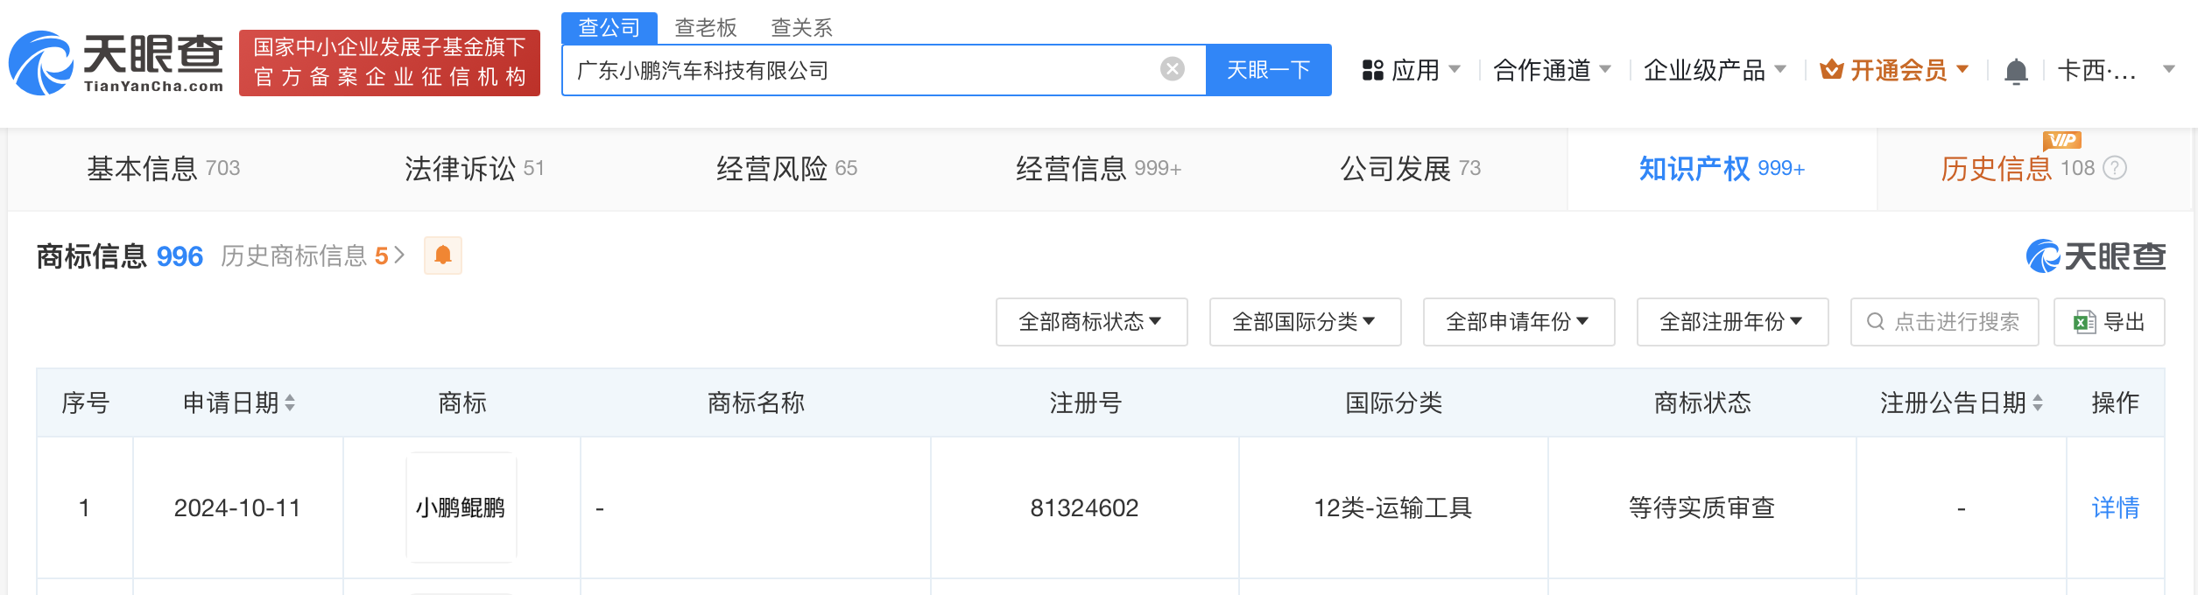Clear the search box with X icon
The image size is (2198, 595).
pos(1172,69)
